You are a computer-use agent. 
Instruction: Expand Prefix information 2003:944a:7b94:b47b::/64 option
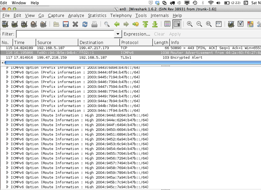[x=8, y=101]
